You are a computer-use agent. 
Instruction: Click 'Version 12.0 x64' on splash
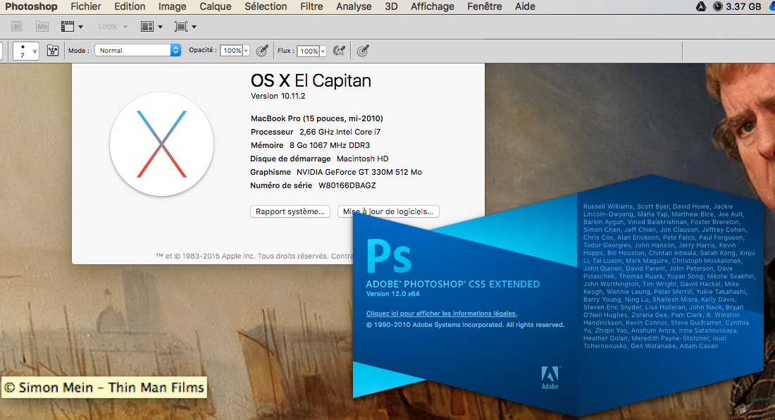[393, 293]
